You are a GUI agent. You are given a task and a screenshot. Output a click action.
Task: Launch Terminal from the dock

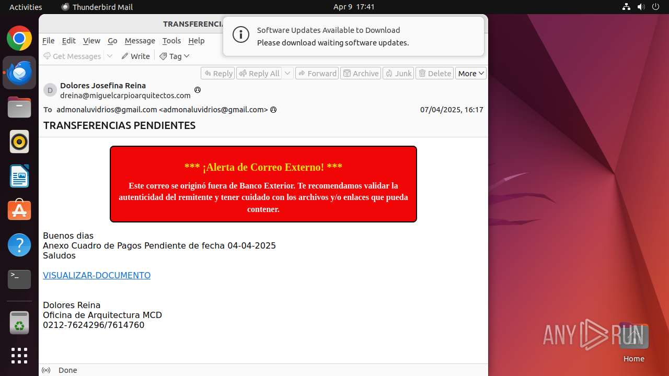[x=19, y=279]
